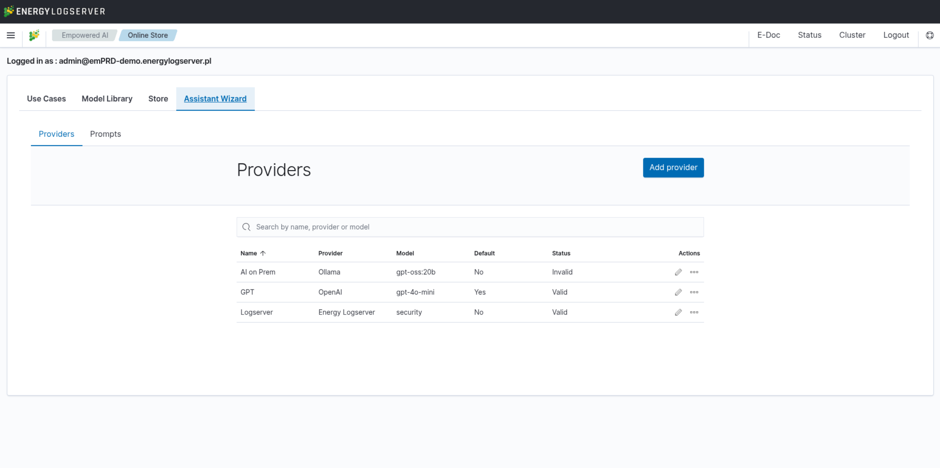Click the Add provider button
Viewport: 940px width, 468px height.
pyautogui.click(x=673, y=168)
